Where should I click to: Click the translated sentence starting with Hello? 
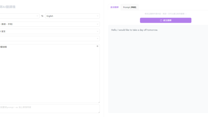(x=135, y=30)
